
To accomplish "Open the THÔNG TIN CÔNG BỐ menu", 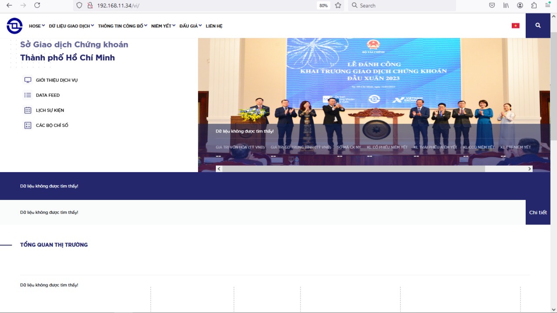I will pos(122,26).
